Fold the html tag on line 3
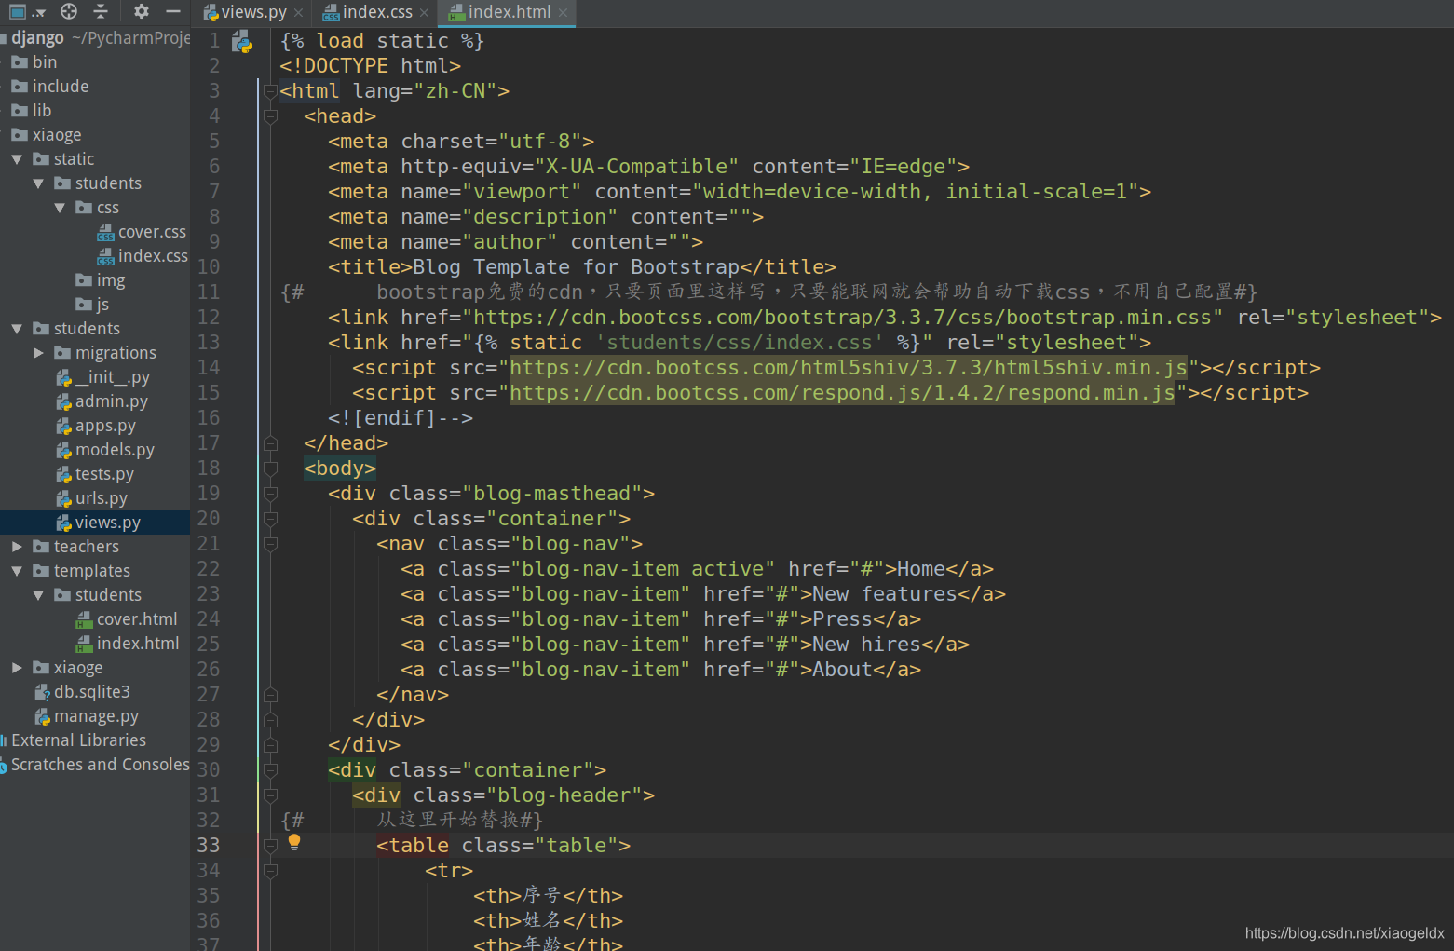The height and width of the screenshot is (951, 1454). [270, 91]
